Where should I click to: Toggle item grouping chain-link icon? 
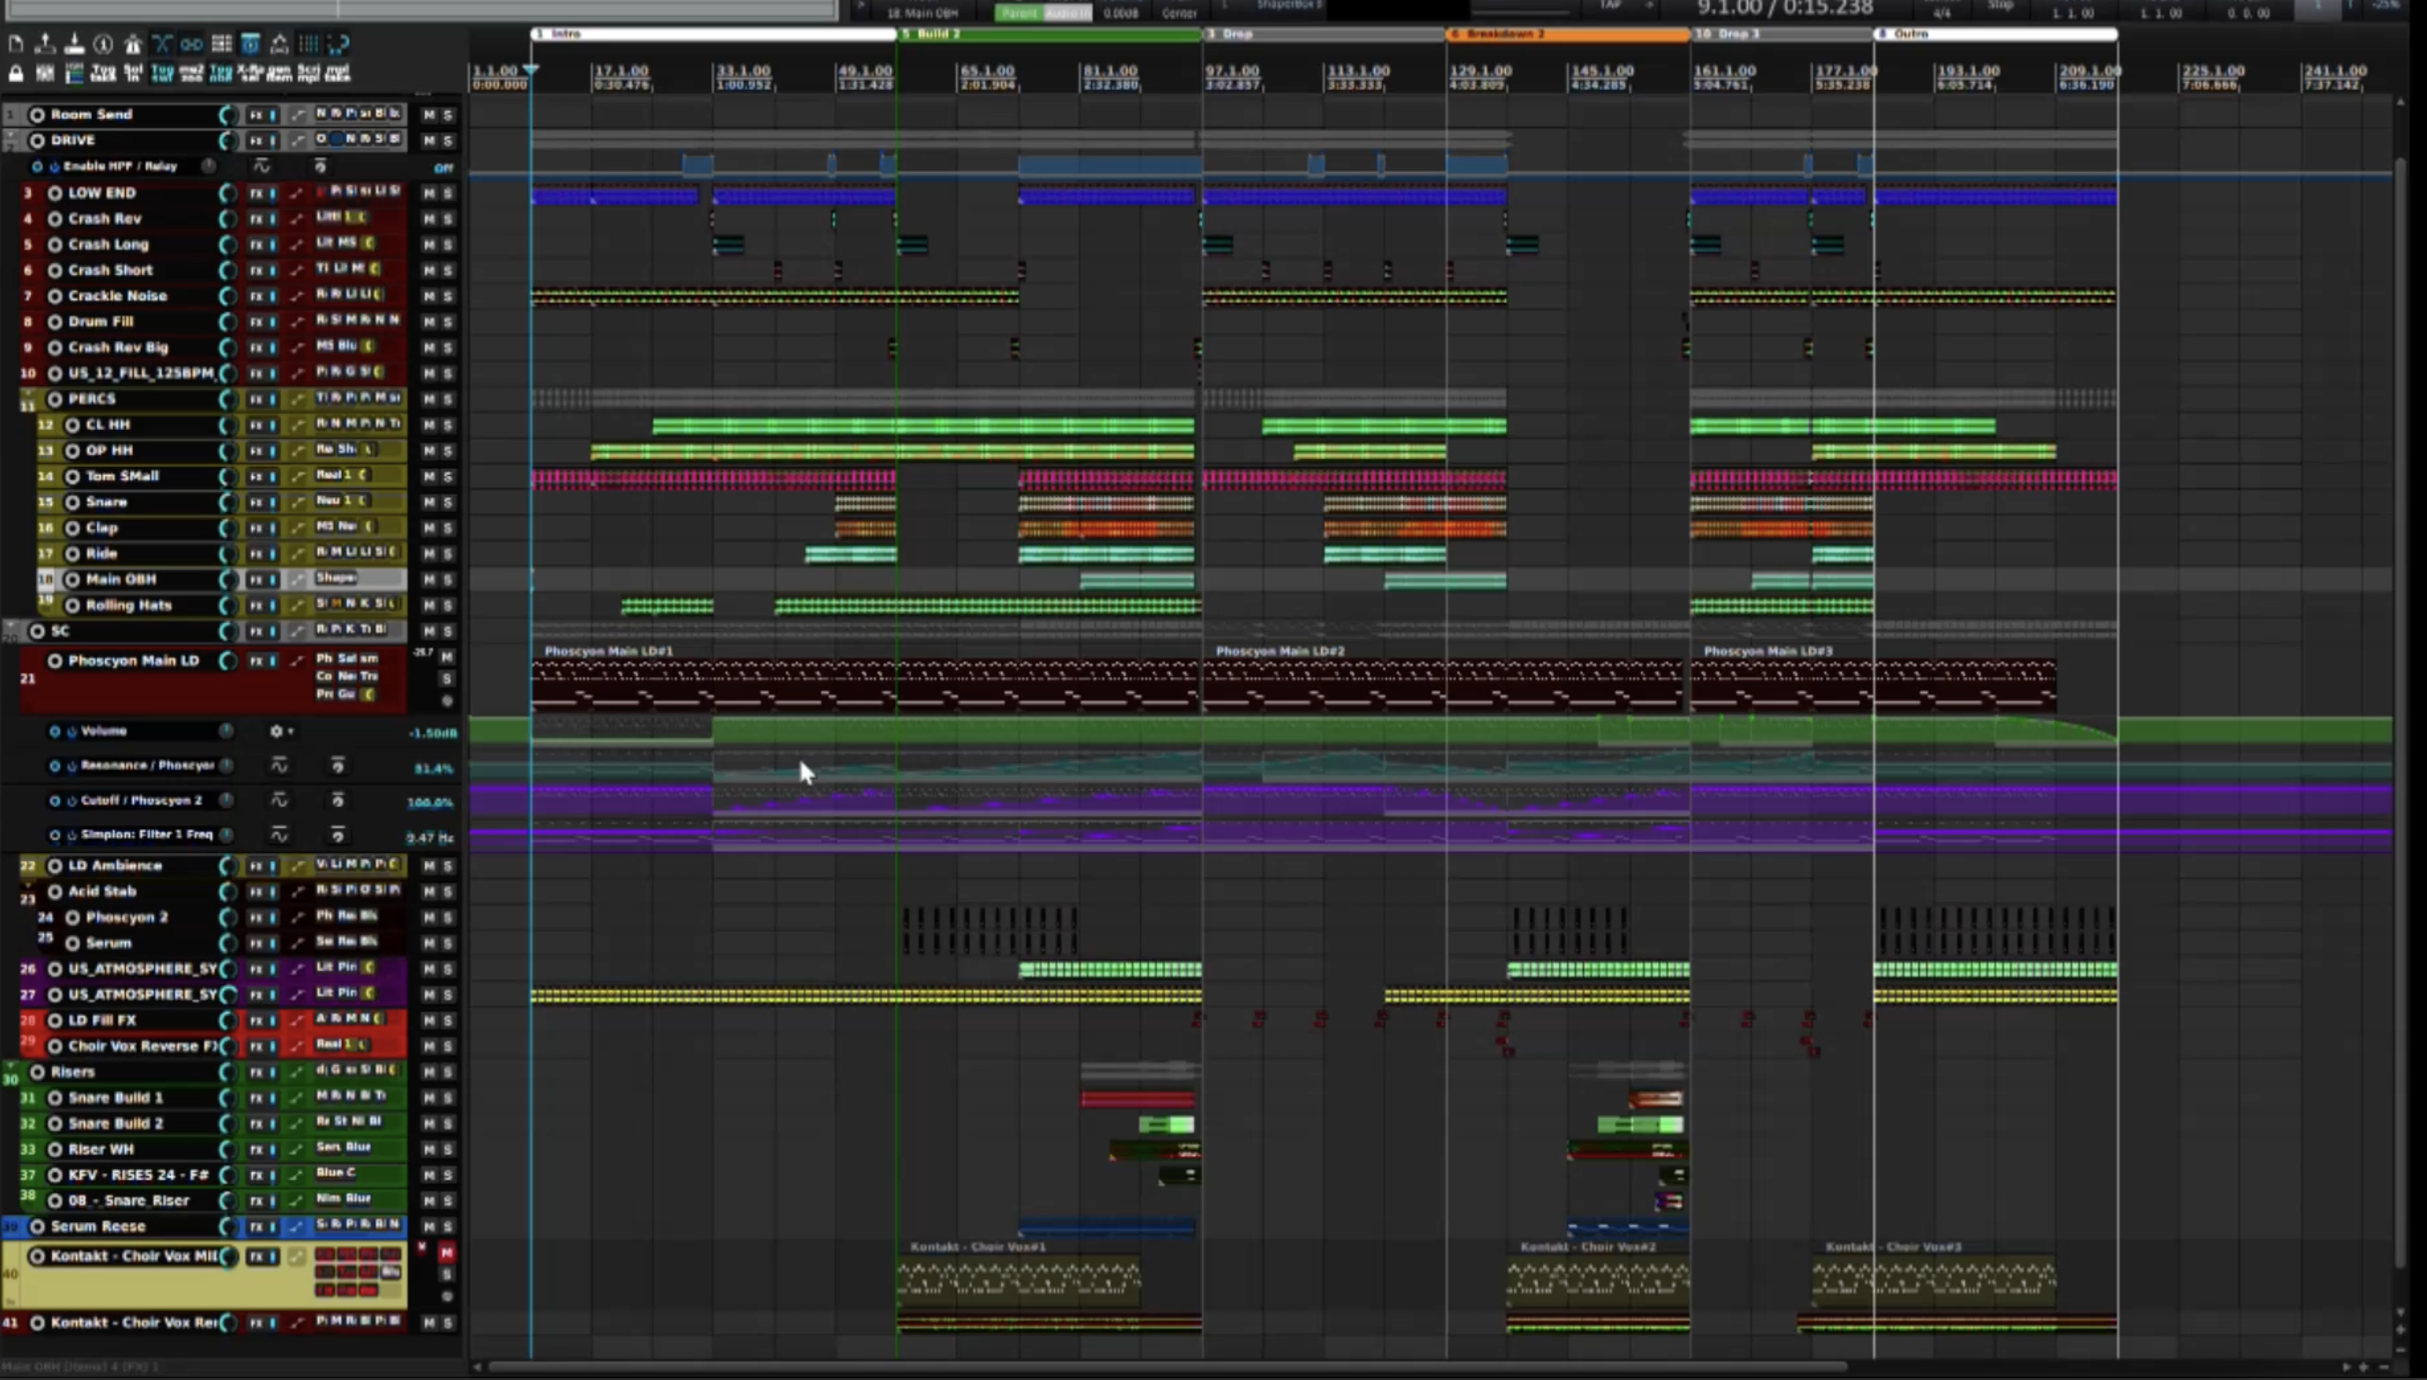point(191,43)
